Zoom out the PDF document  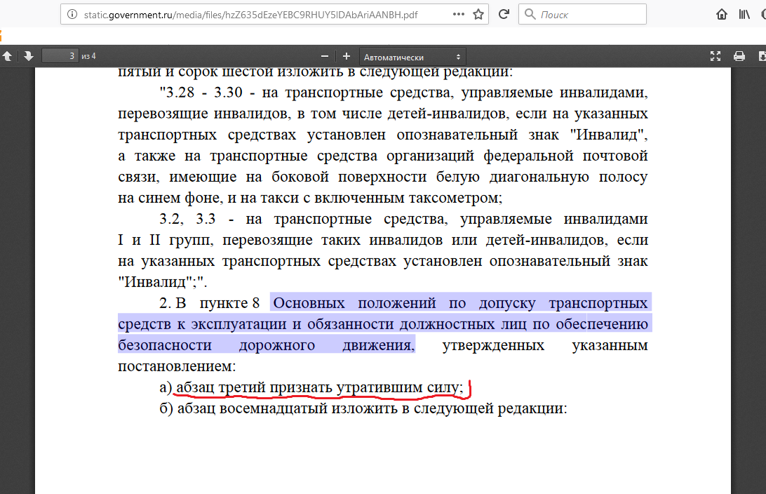click(324, 56)
